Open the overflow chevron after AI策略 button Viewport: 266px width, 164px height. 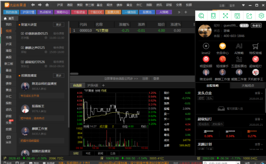pyautogui.click(x=179, y=12)
